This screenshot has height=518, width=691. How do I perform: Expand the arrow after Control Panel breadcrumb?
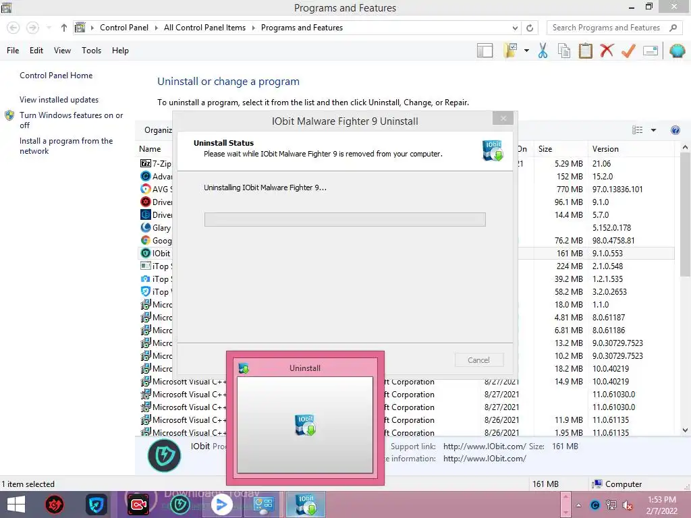pos(156,28)
